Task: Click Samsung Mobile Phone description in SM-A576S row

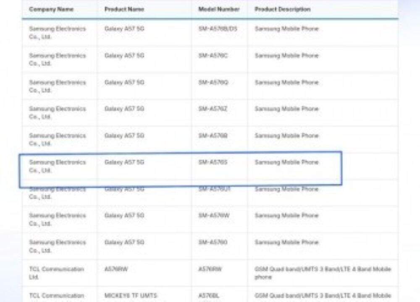Action: (x=286, y=162)
